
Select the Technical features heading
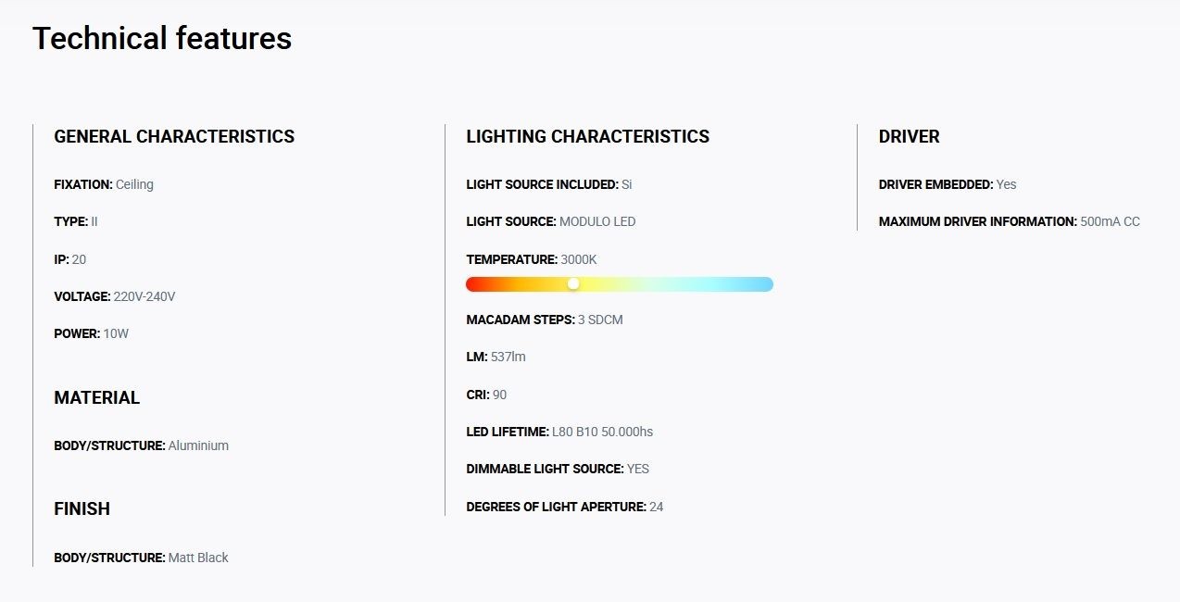coord(162,38)
